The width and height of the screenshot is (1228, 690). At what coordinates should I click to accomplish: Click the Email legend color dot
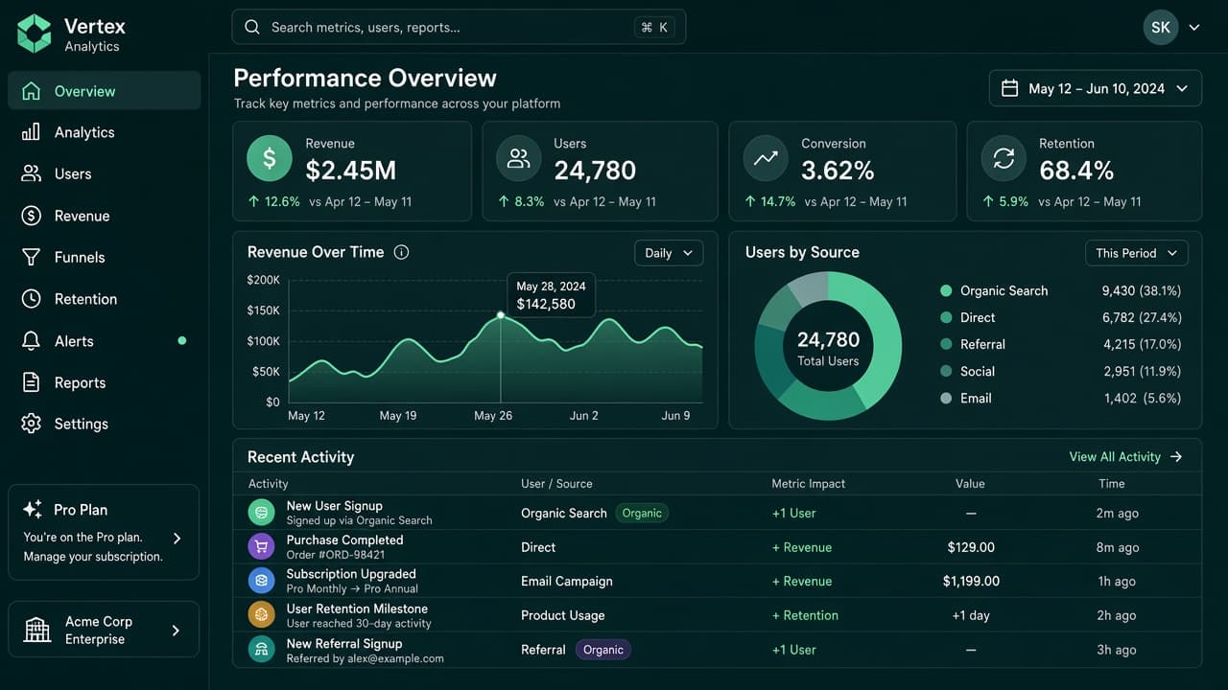click(x=946, y=398)
